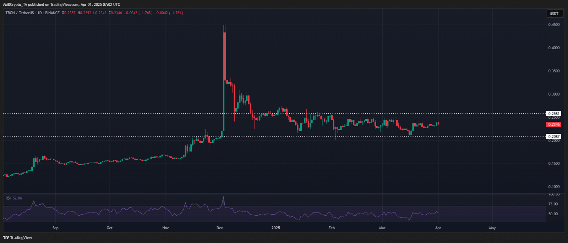
Task: Open the USDT currency selector
Action: [554, 14]
